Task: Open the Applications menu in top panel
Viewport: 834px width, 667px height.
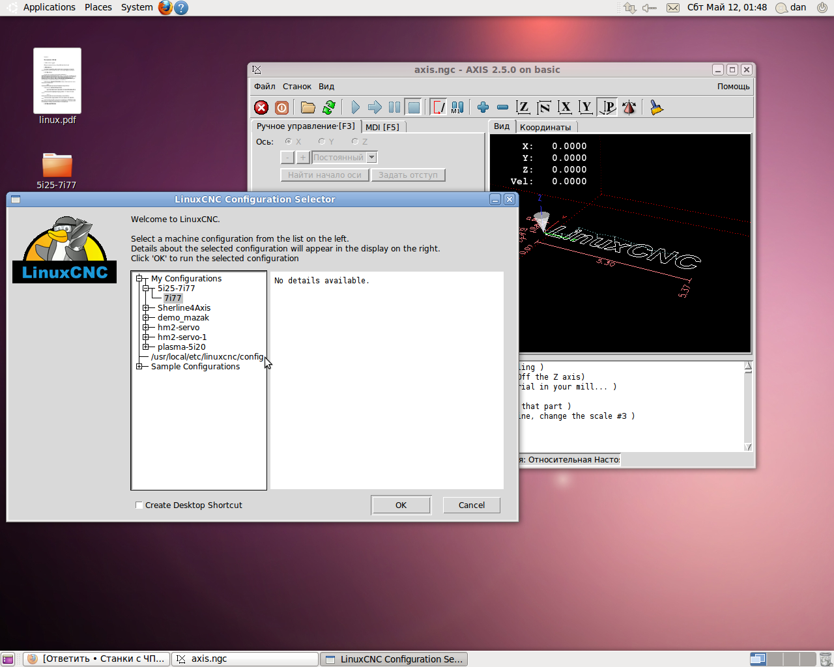Action: [x=50, y=7]
